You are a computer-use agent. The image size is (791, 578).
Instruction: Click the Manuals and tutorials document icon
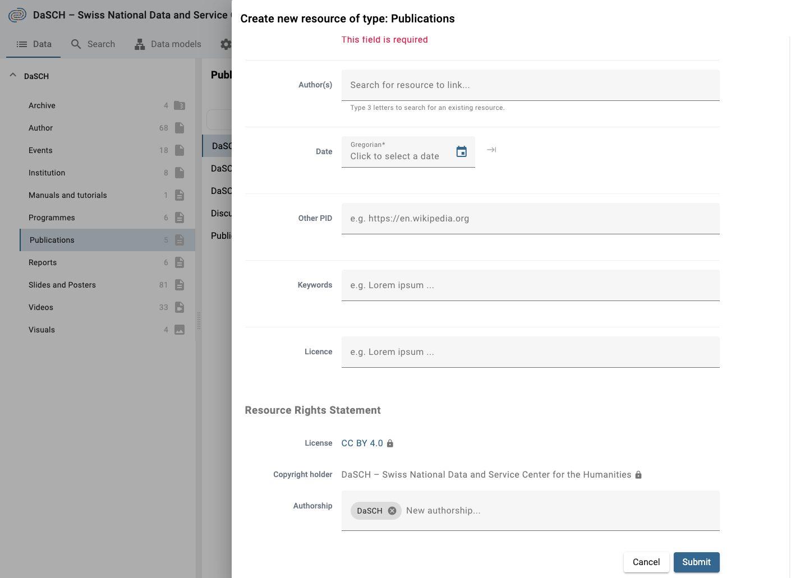(x=180, y=195)
